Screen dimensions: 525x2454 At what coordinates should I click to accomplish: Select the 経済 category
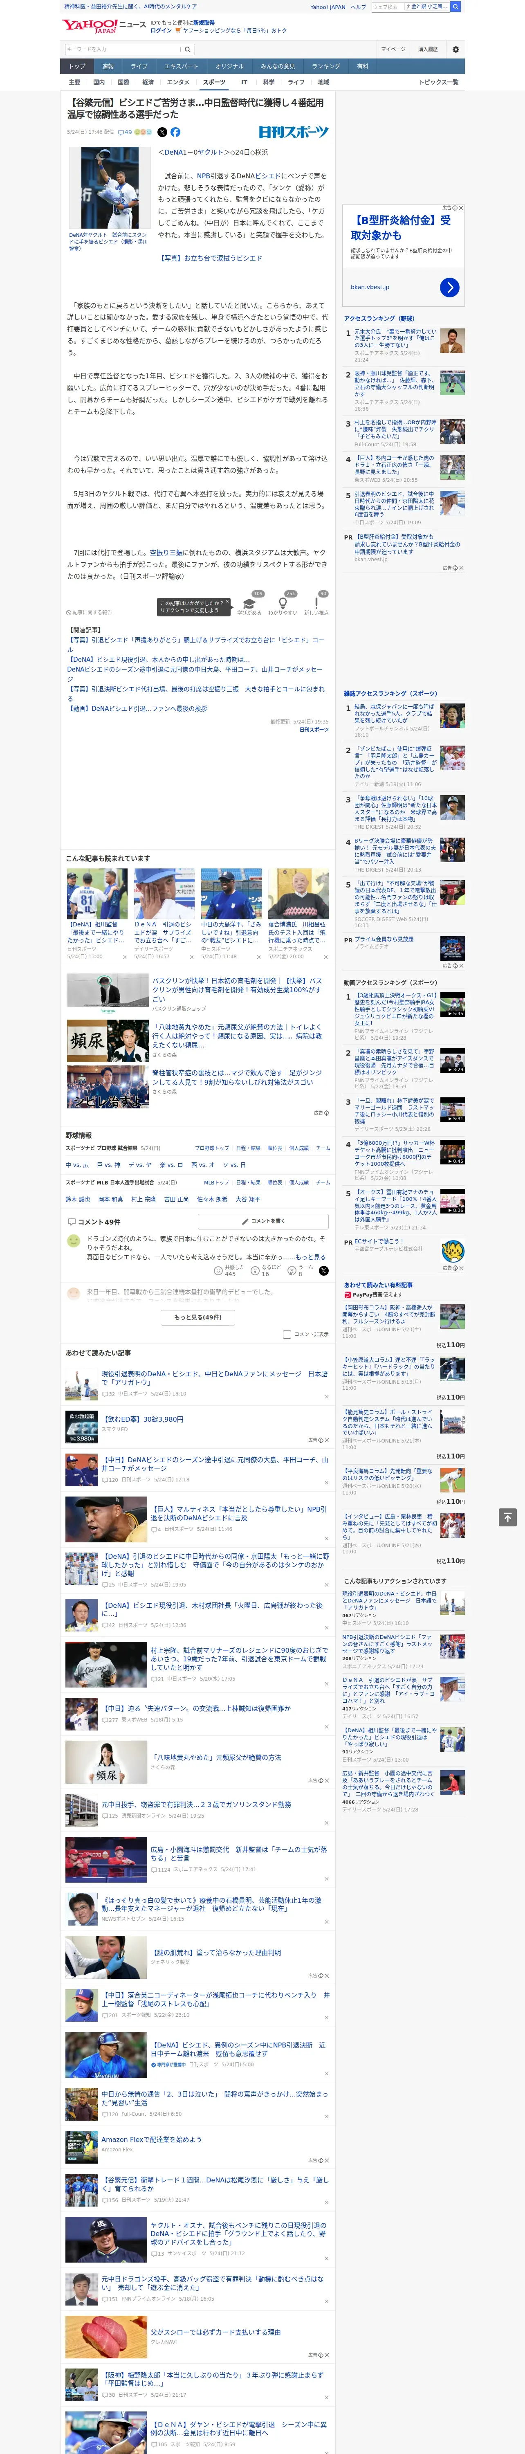point(148,83)
